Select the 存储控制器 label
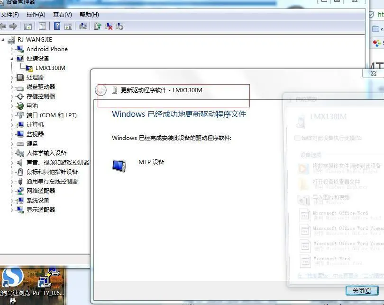384x305 pixels. point(41,96)
